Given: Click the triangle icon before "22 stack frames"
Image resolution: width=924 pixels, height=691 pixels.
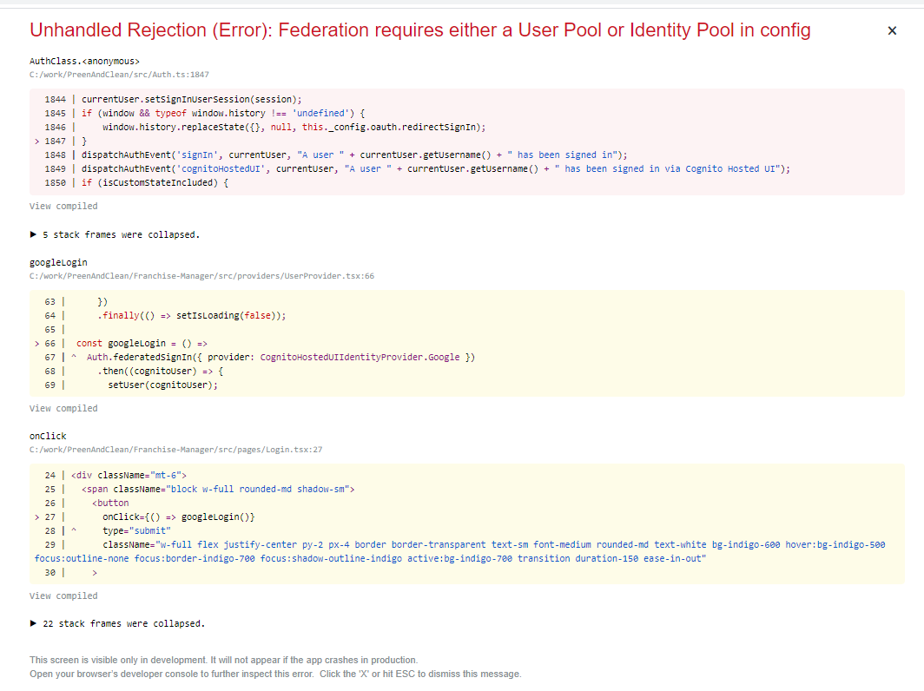Looking at the screenshot, I should pyautogui.click(x=34, y=623).
